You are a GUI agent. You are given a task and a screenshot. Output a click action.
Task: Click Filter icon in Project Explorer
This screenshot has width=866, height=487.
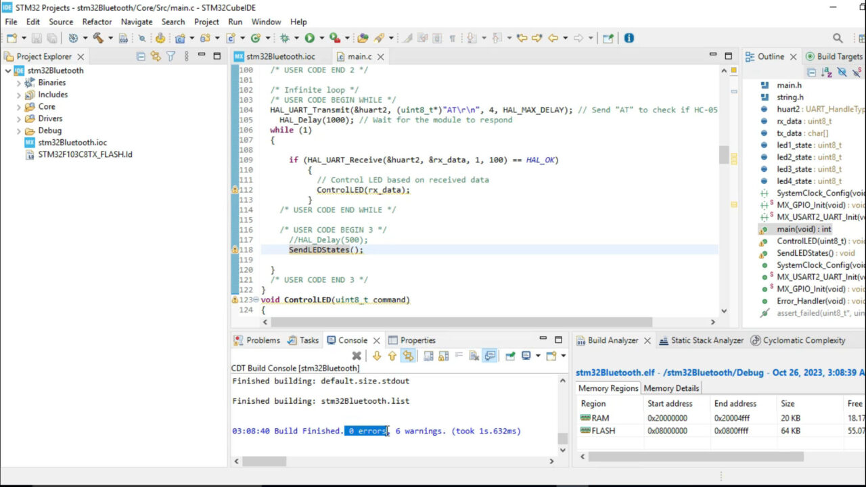pyautogui.click(x=171, y=56)
